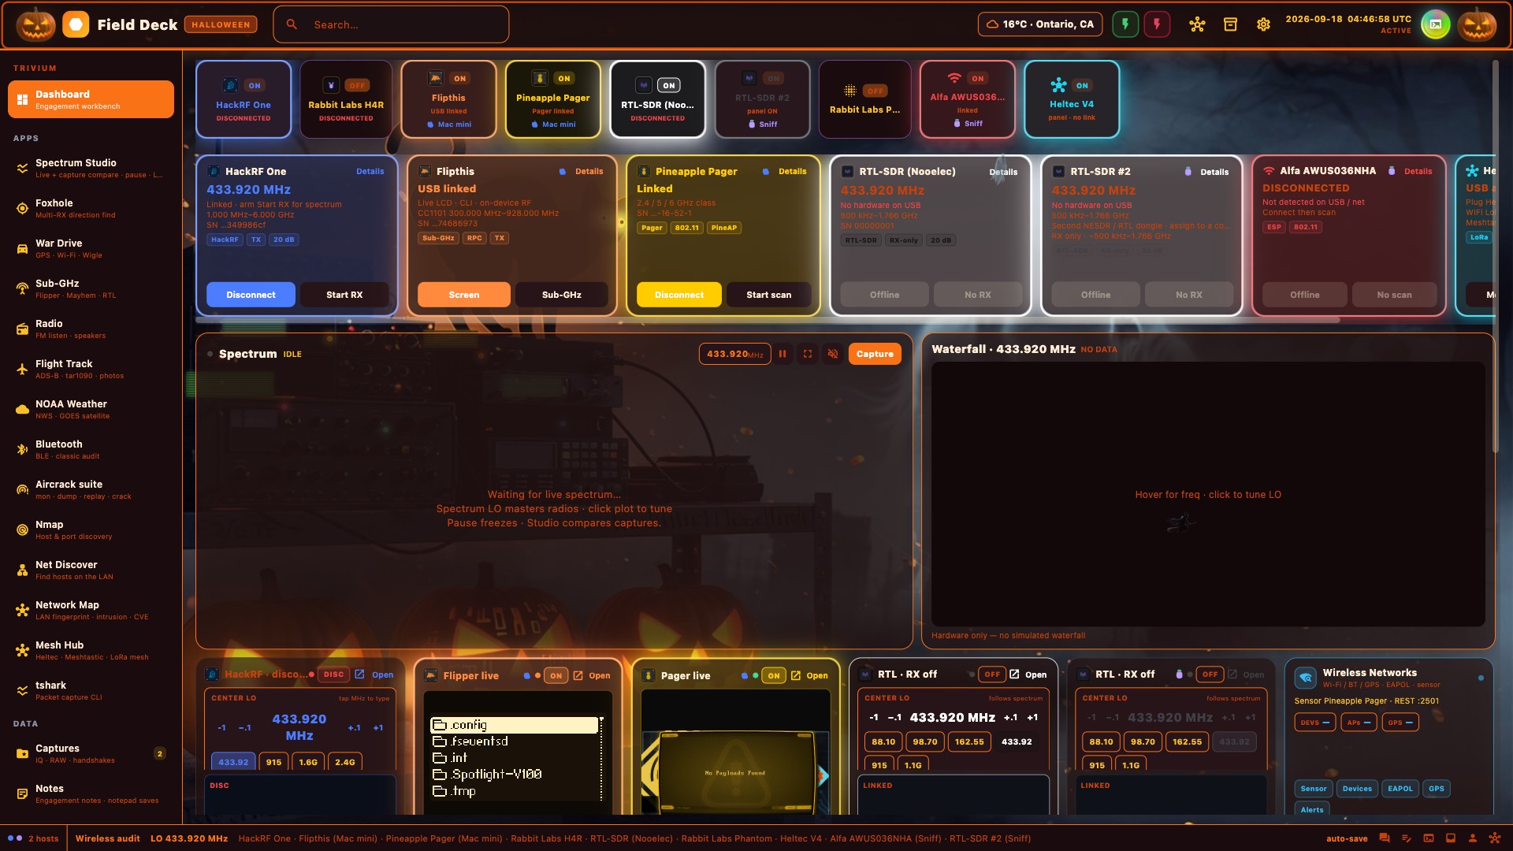Switch to the Devices tab in Wireless Networks
1513x851 pixels.
(1357, 788)
